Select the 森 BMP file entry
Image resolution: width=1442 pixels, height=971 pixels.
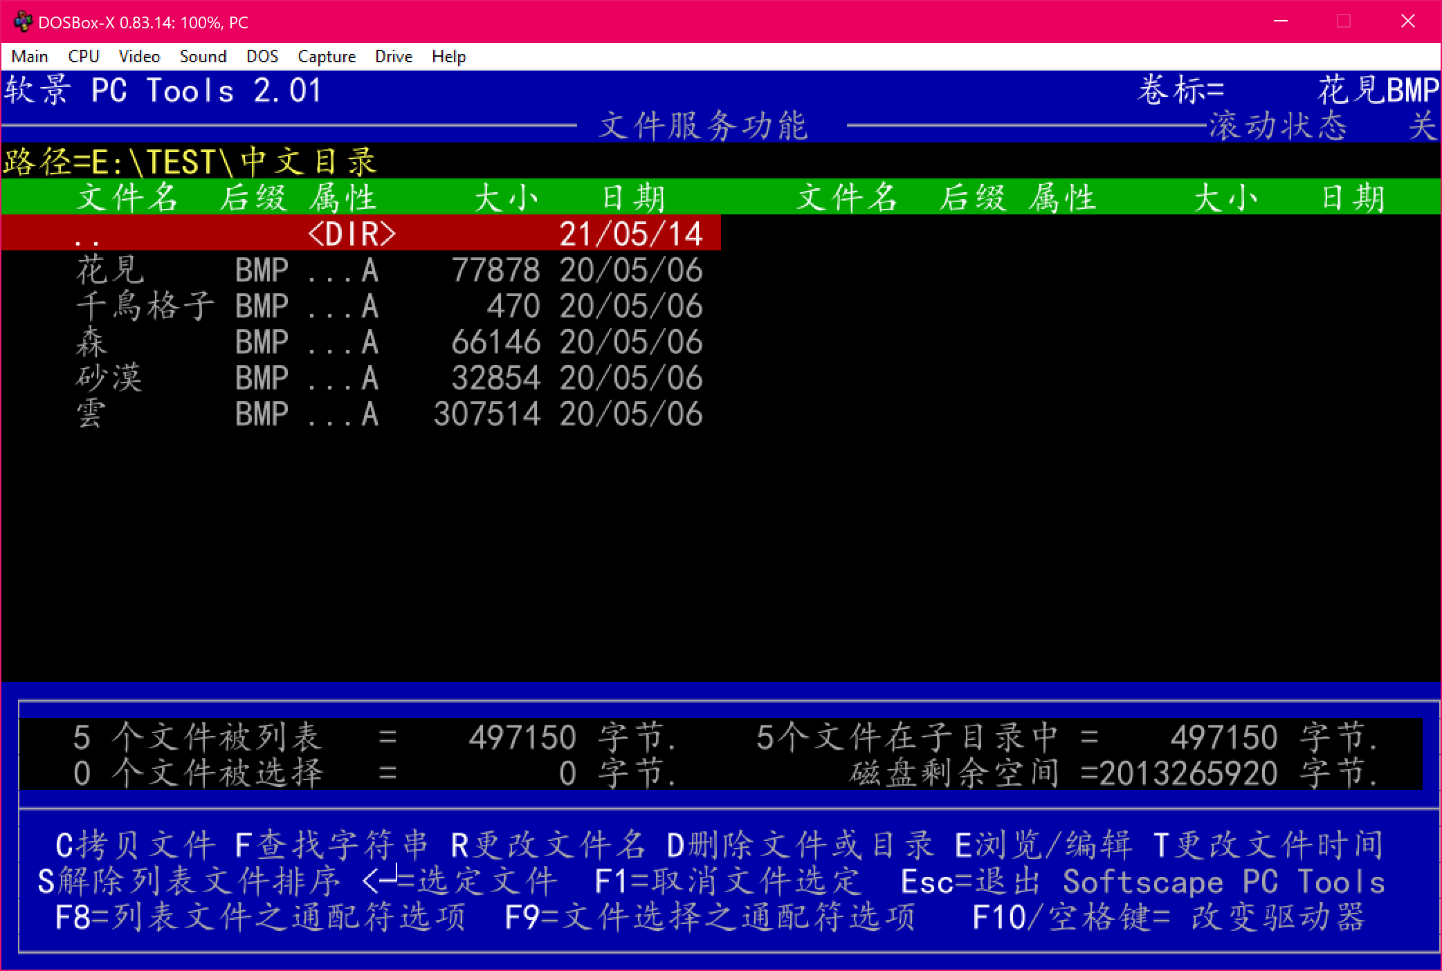pyautogui.click(x=387, y=342)
